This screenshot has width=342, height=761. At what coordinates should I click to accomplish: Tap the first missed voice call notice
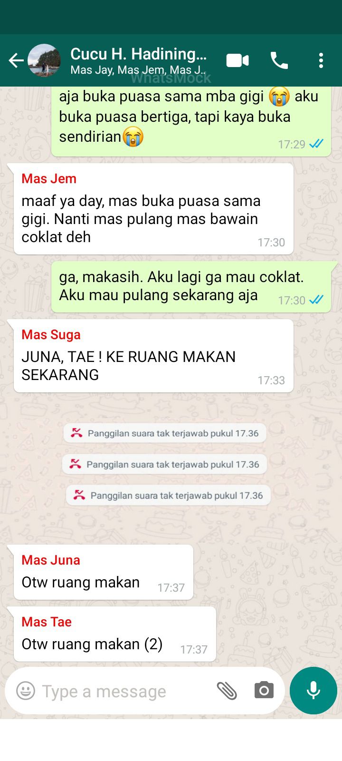coord(165,433)
